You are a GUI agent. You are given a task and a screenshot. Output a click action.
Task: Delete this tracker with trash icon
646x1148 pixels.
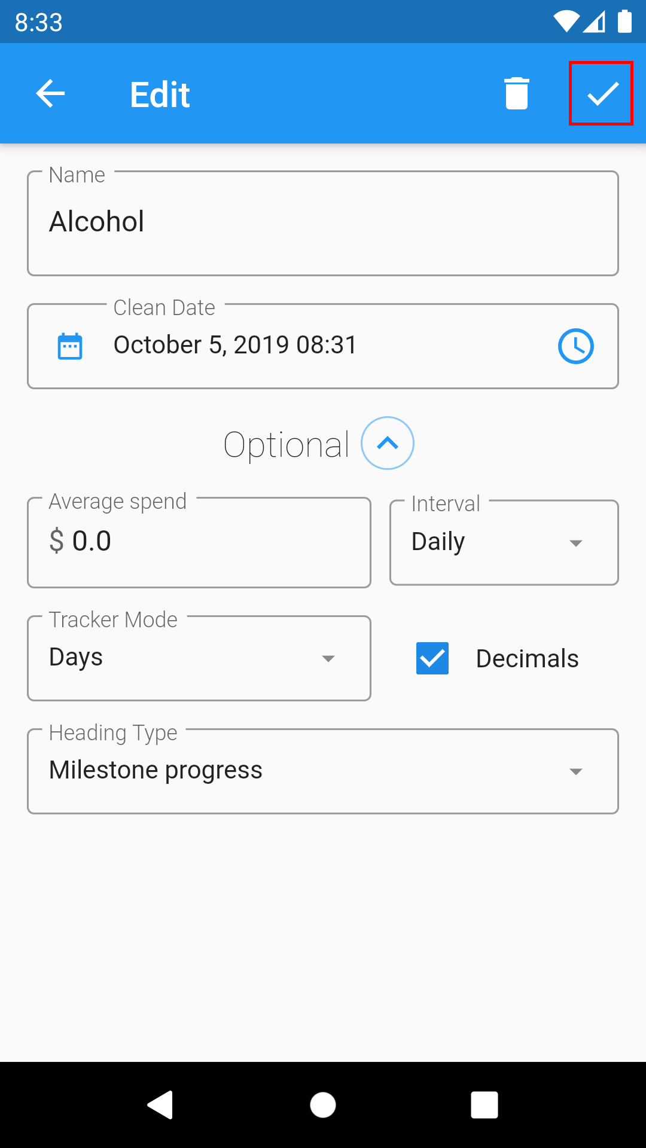pos(517,94)
